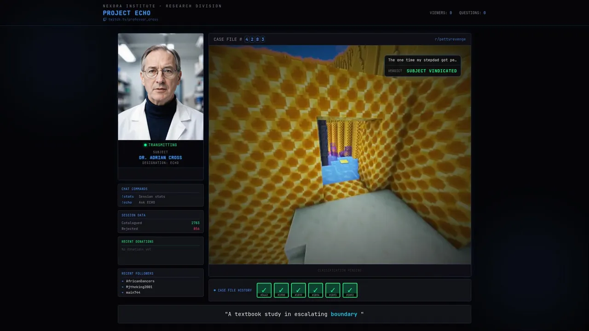Click the 'No donations yet' text
The width and height of the screenshot is (589, 331).
(136, 249)
